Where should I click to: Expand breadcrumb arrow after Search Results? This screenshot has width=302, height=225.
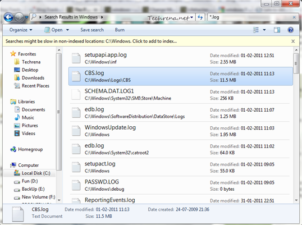[x=102, y=17]
